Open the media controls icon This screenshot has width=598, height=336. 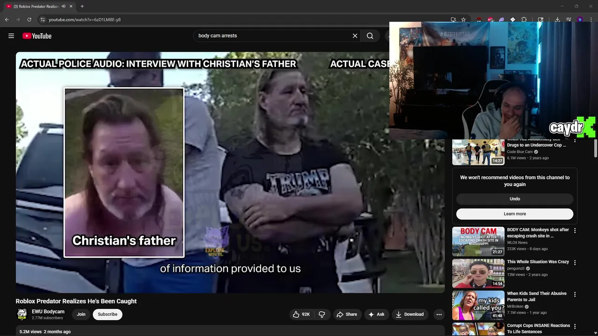point(569,20)
